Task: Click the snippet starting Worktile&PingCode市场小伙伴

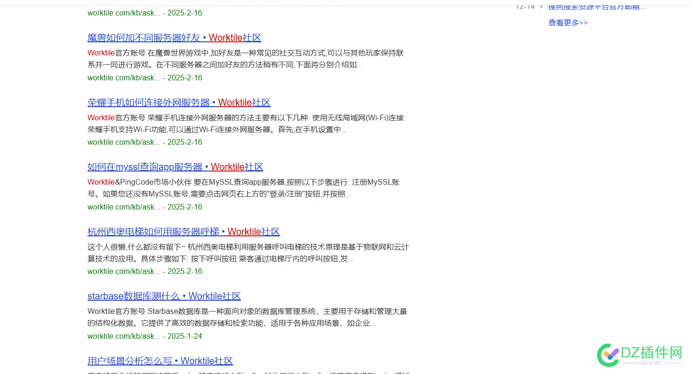Action: (x=243, y=188)
